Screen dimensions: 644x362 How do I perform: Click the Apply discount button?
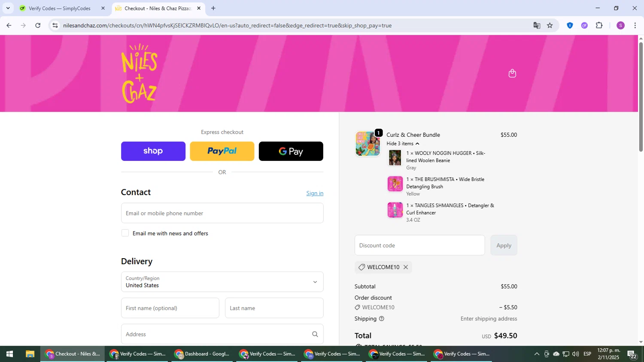[x=504, y=245]
